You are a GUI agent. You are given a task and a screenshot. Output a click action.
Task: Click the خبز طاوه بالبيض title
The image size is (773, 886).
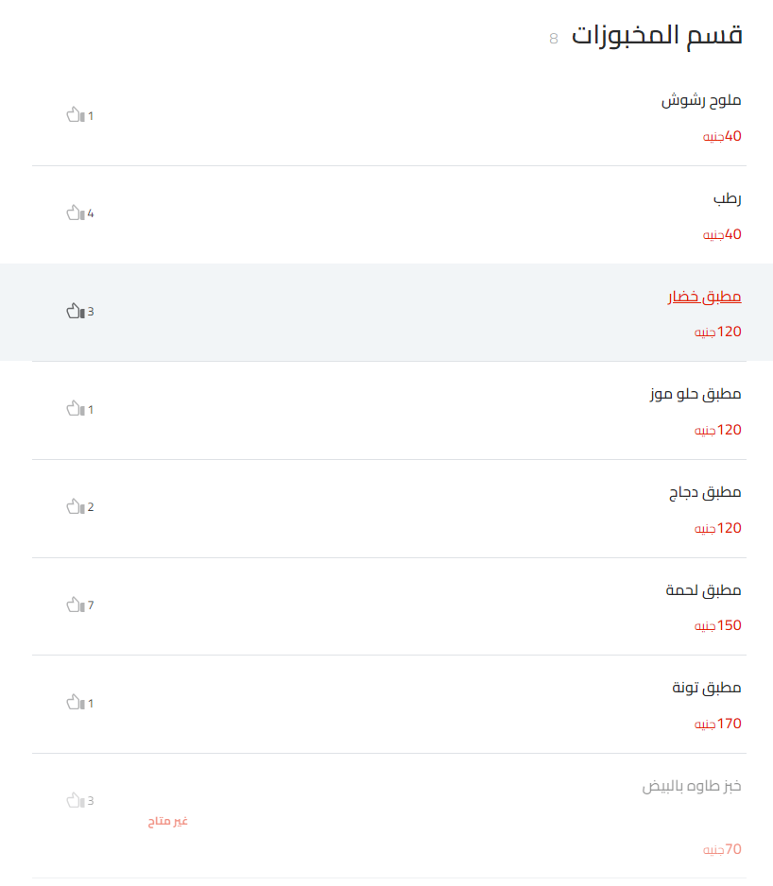692,786
